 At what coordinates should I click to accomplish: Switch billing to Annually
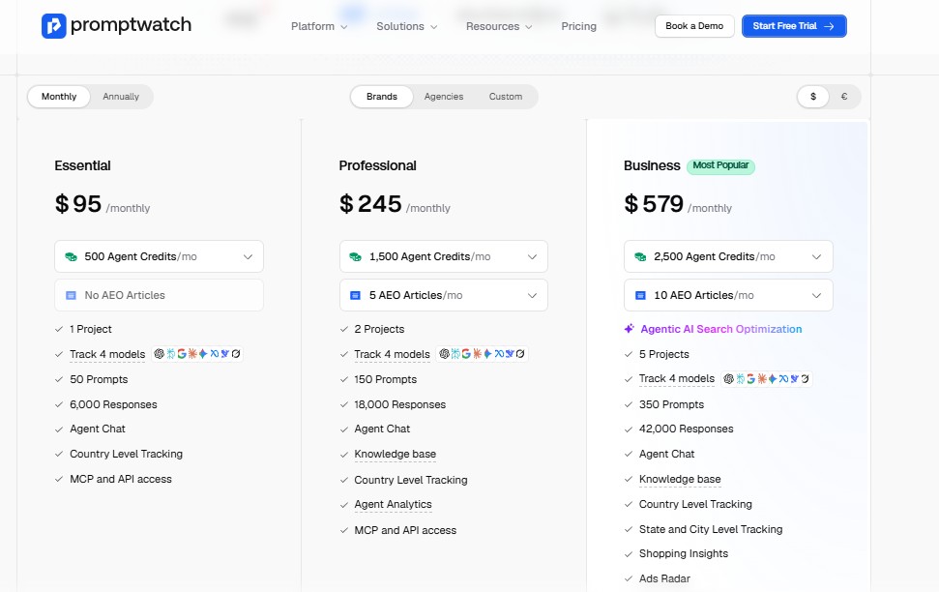(x=121, y=97)
